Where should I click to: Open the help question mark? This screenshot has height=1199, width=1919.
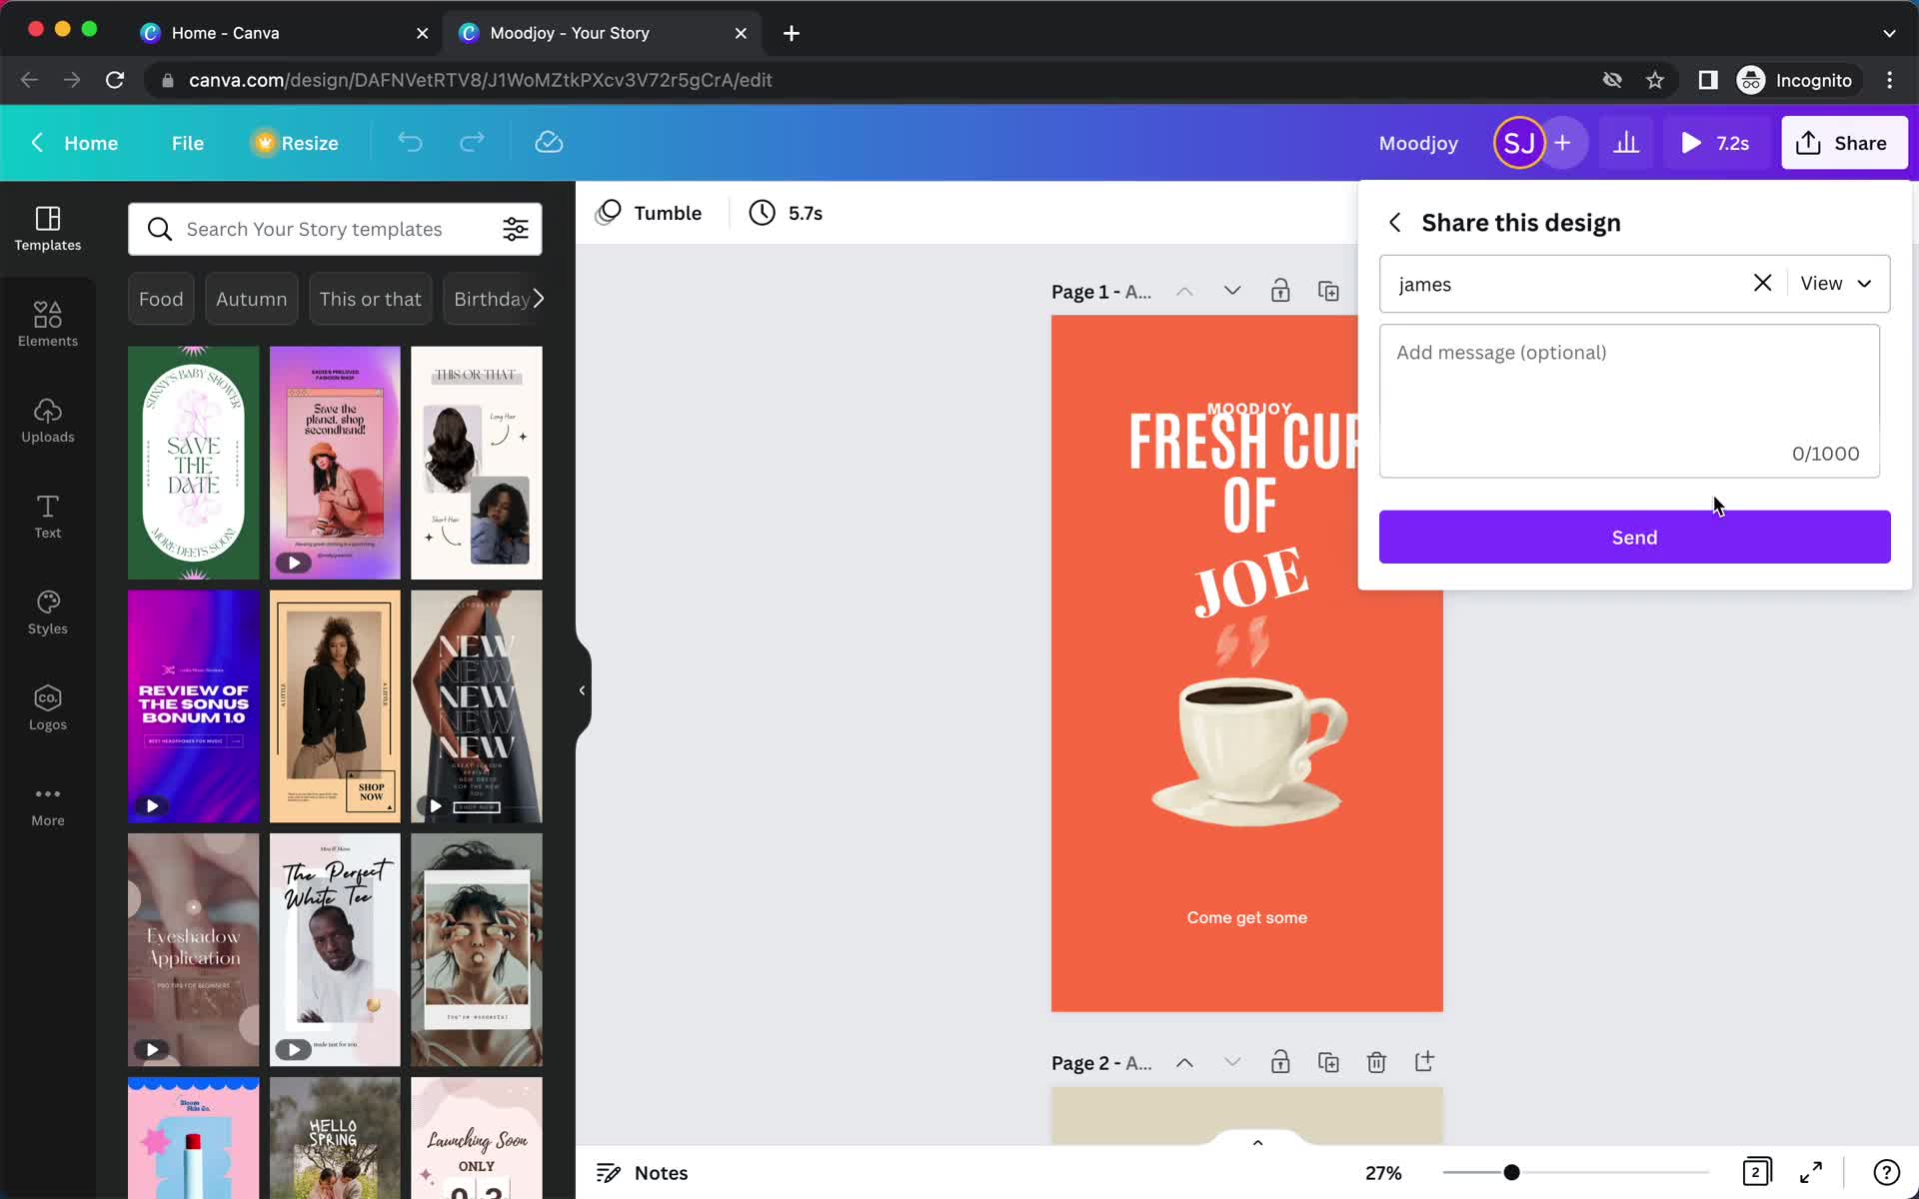[1886, 1172]
